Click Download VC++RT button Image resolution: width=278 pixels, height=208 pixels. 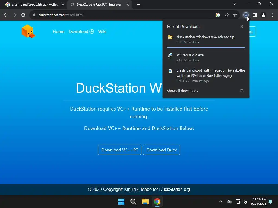click(x=119, y=150)
